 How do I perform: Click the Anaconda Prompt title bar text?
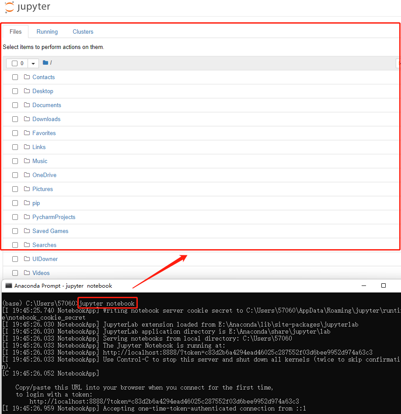(x=63, y=285)
